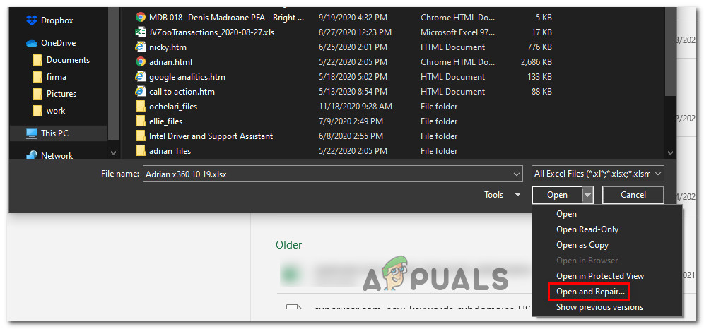Image resolution: width=704 pixels, height=329 pixels.
Task: Click the icon of call to action.htm
Action: click(141, 92)
